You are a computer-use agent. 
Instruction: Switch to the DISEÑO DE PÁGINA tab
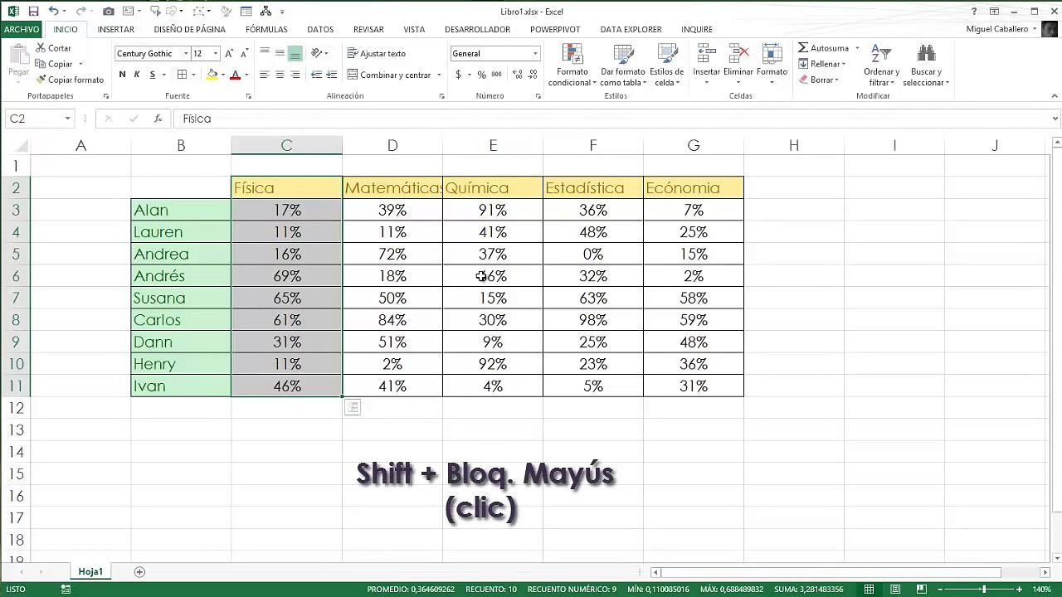[189, 29]
